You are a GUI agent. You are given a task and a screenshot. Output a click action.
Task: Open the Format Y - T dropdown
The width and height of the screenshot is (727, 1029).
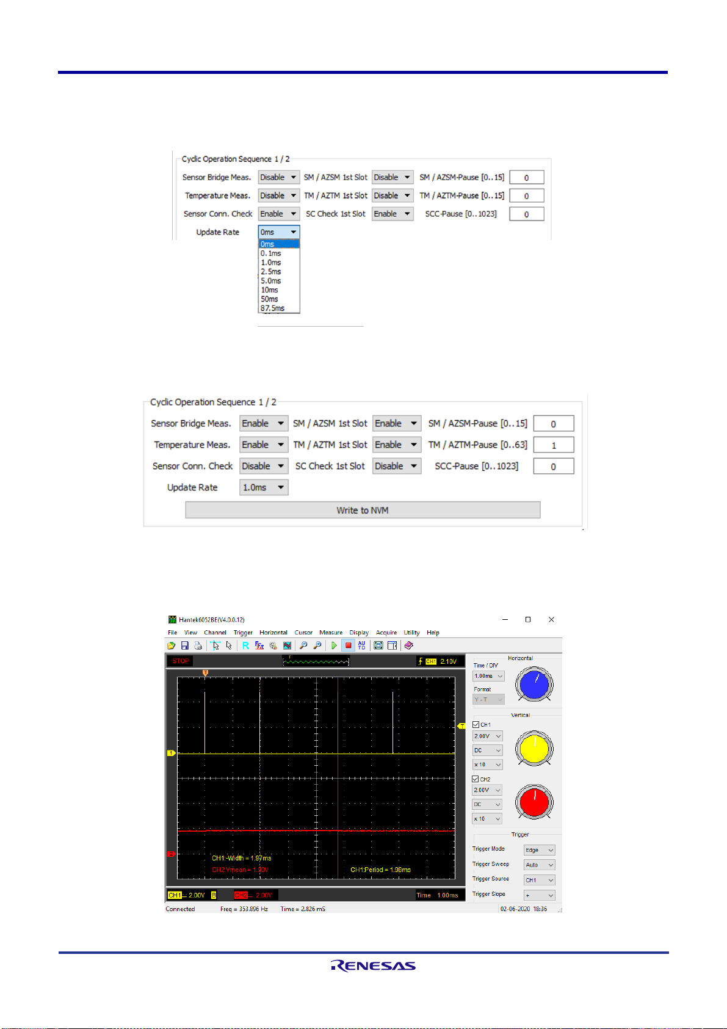(x=488, y=700)
